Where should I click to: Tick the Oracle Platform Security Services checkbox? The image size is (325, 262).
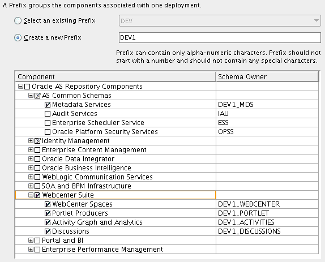[48, 132]
